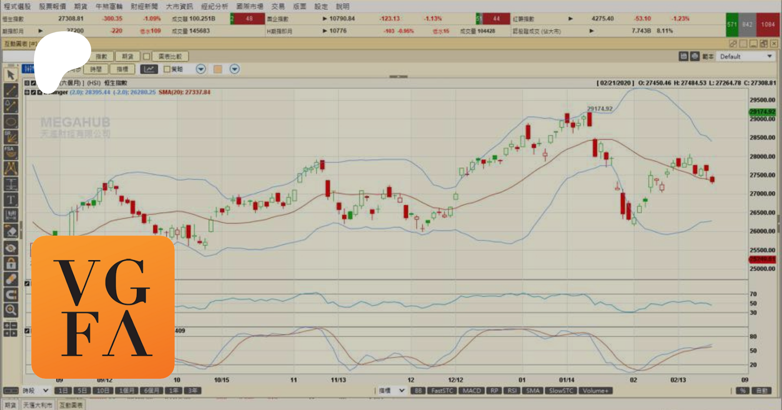782x410 pixels.
Task: Select the arrow pointer tool
Action: (11, 75)
